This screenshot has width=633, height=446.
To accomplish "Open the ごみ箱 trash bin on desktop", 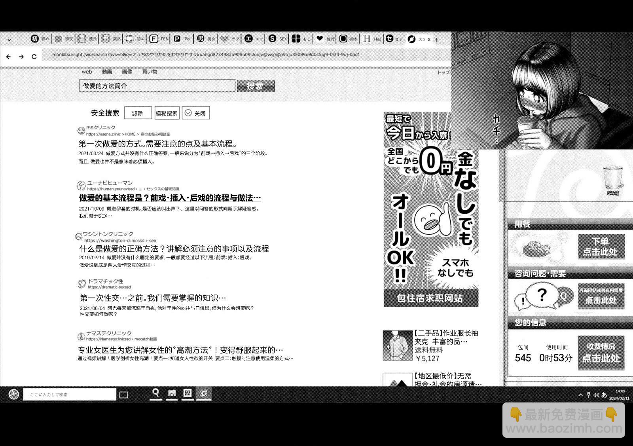I will click(612, 180).
